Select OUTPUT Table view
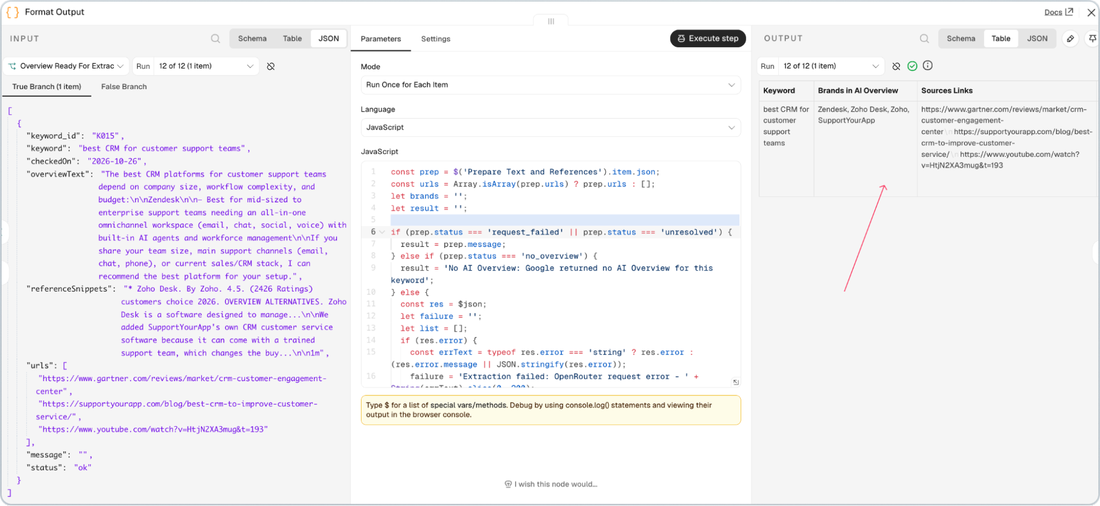 (1001, 38)
